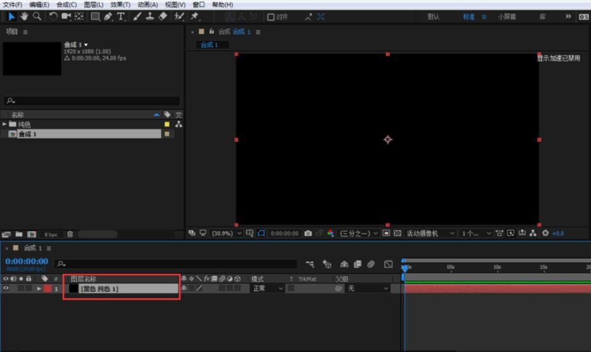Image resolution: width=591 pixels, height=352 pixels.
Task: Open the 1个 view layout dropdown
Action: click(477, 234)
